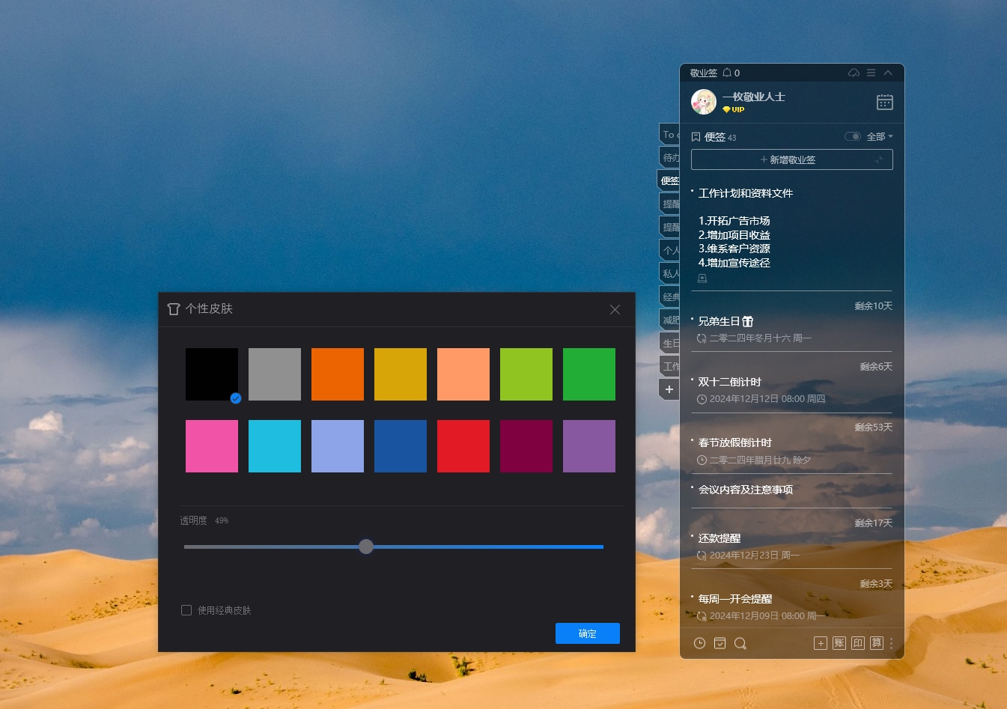The width and height of the screenshot is (1007, 709).
Task: Close the 个性皮肤 dialog
Action: click(615, 309)
